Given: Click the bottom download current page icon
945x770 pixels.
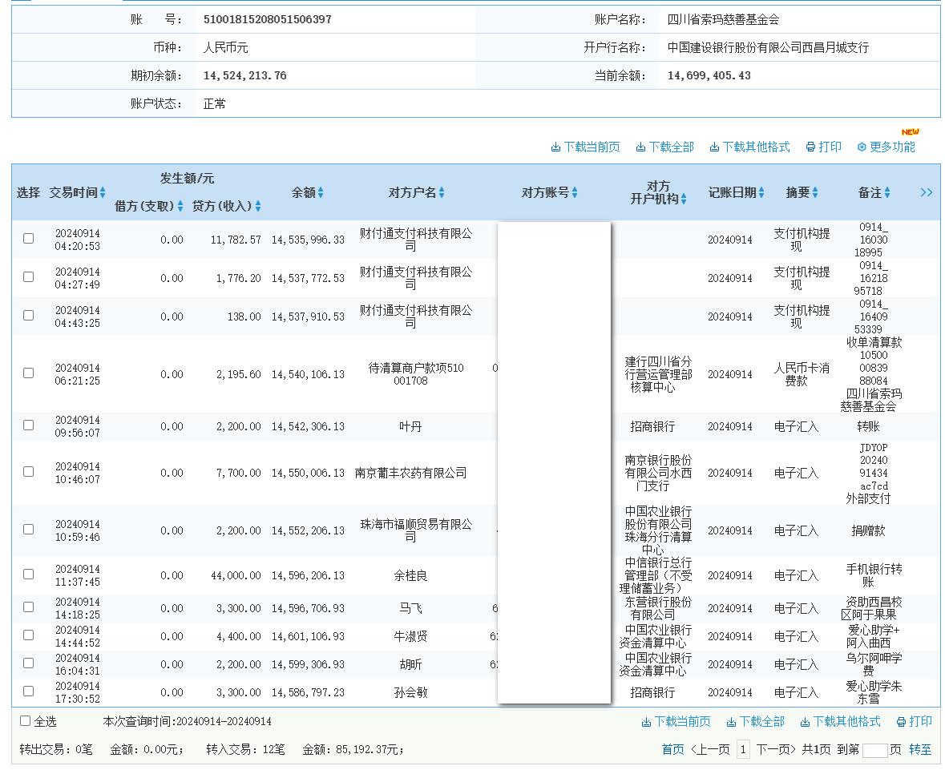Looking at the screenshot, I should [646, 722].
